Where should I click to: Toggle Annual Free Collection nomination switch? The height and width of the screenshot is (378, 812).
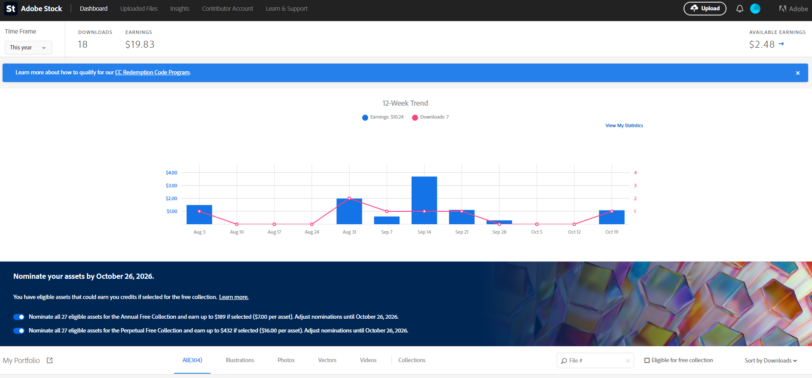click(x=19, y=317)
